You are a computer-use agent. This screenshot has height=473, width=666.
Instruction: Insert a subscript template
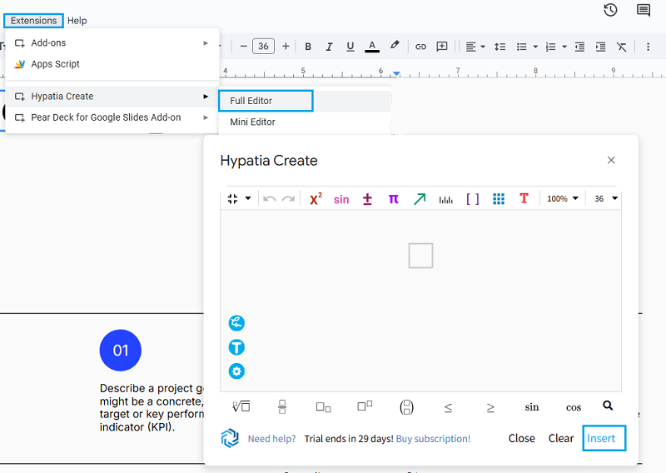323,407
